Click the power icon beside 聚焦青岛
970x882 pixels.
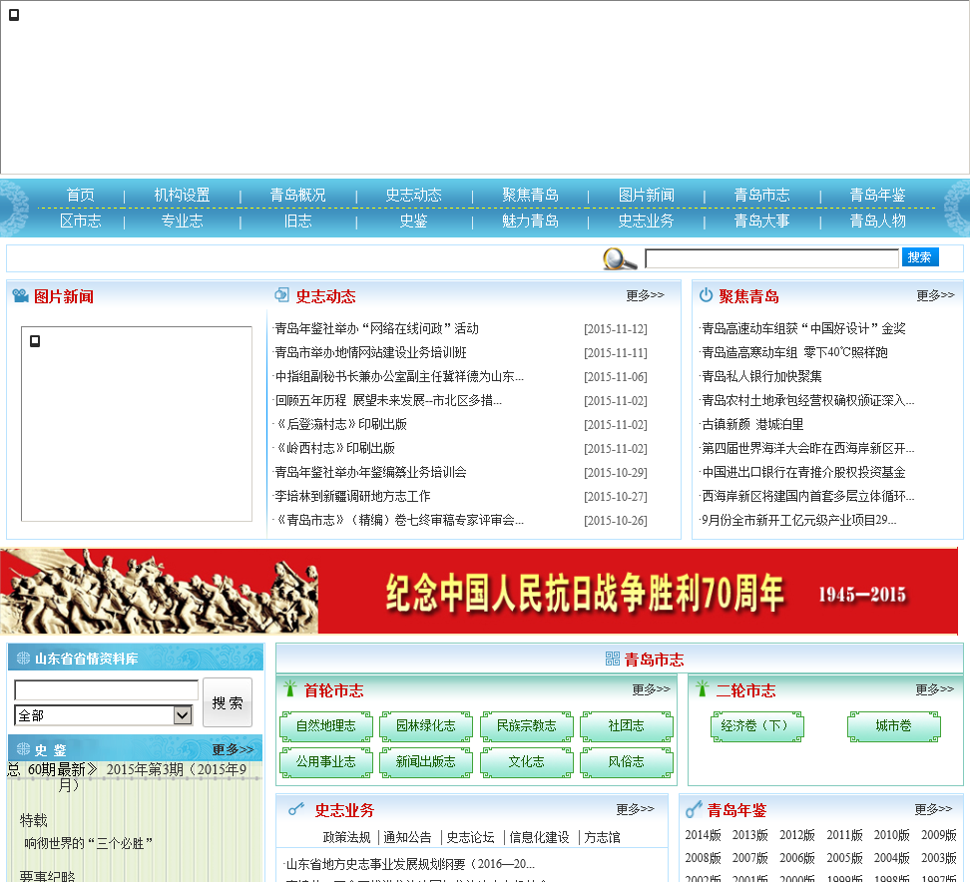(x=706, y=295)
